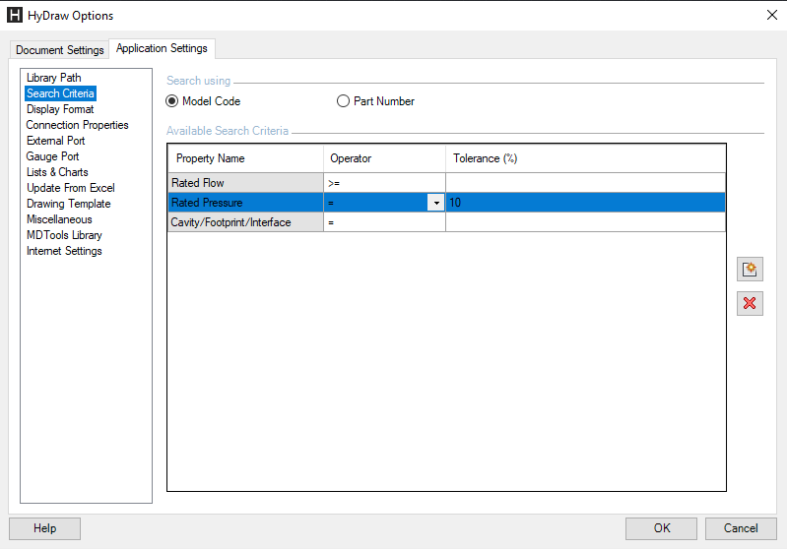Click the Rated Flow operator cell '>='
787x549 pixels.
(x=384, y=183)
